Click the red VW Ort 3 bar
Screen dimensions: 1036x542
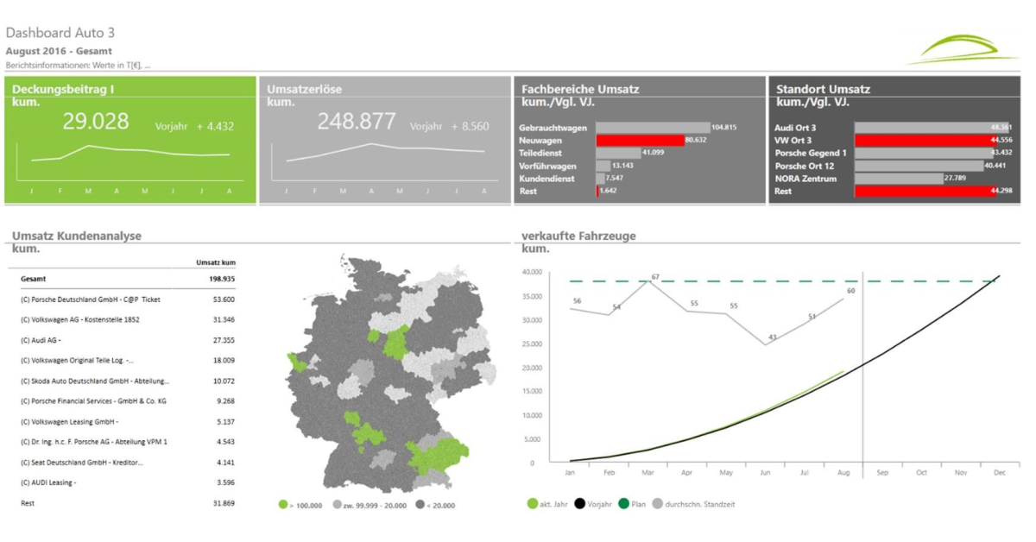tap(933, 140)
